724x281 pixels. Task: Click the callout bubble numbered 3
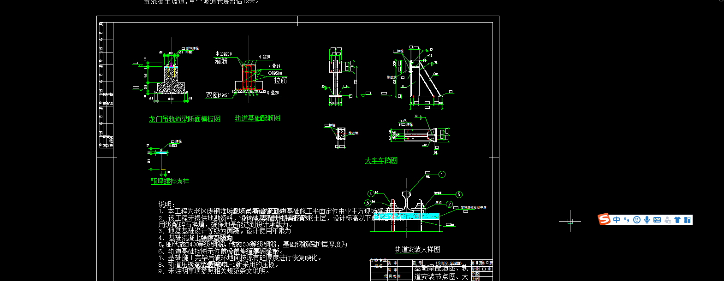368,203
